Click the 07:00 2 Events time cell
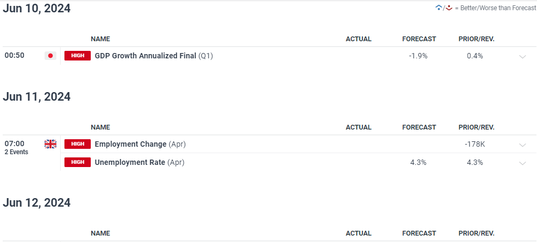The height and width of the screenshot is (242, 537). [x=16, y=147]
